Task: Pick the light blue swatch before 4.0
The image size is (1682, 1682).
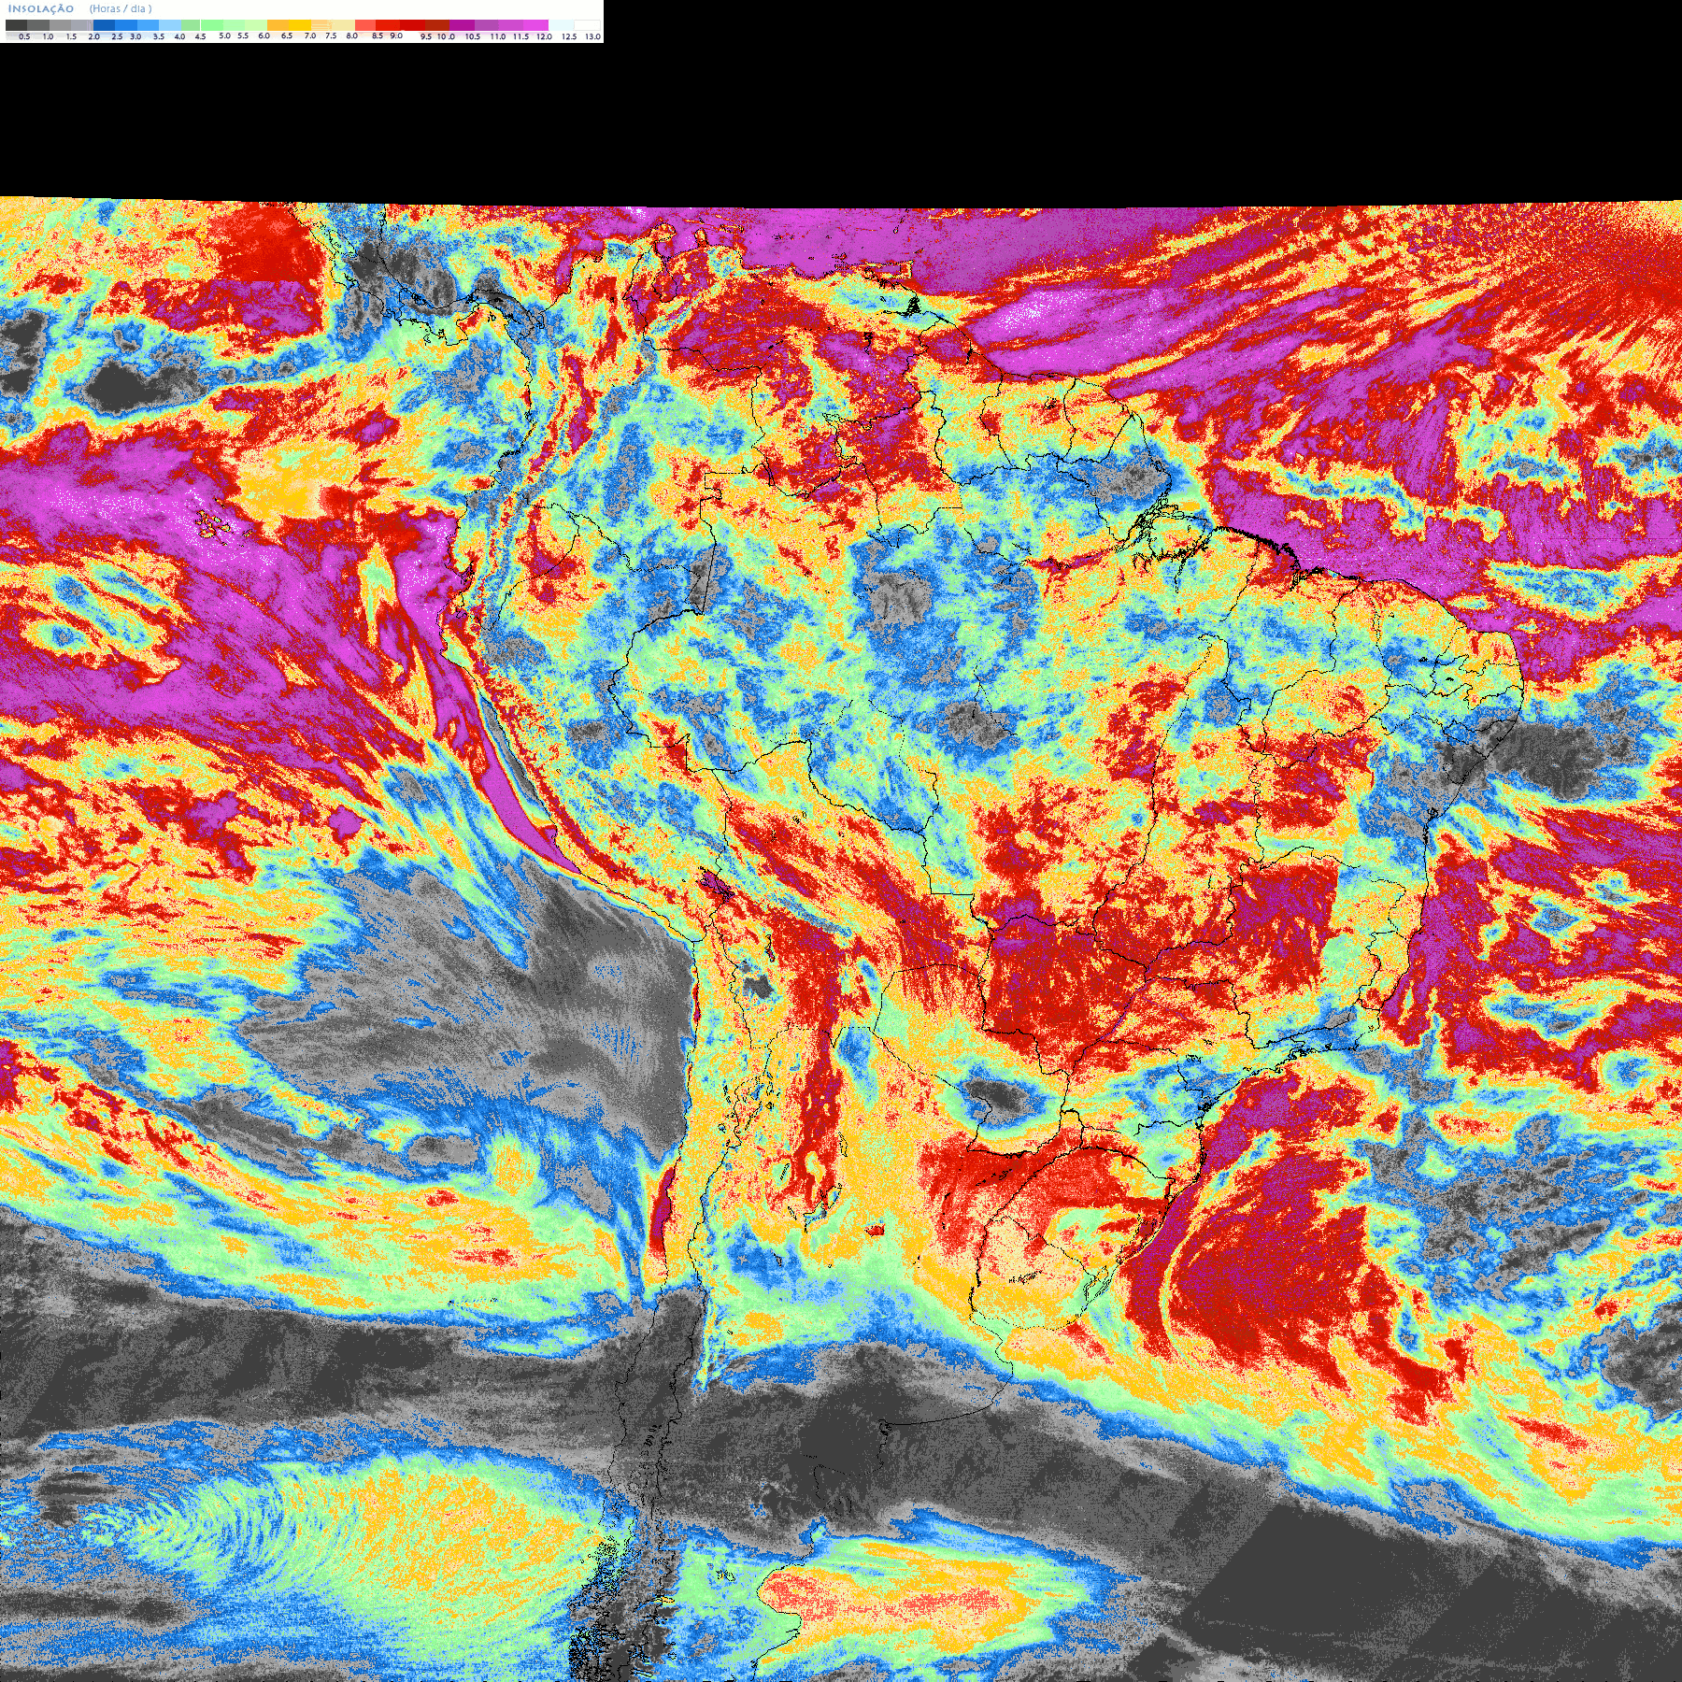Action: pyautogui.click(x=170, y=25)
